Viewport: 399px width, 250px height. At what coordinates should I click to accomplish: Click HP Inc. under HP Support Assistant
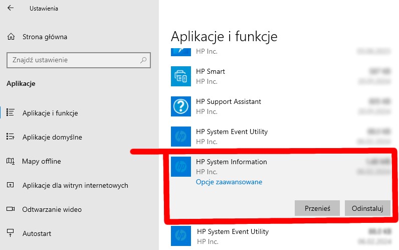coord(207,111)
